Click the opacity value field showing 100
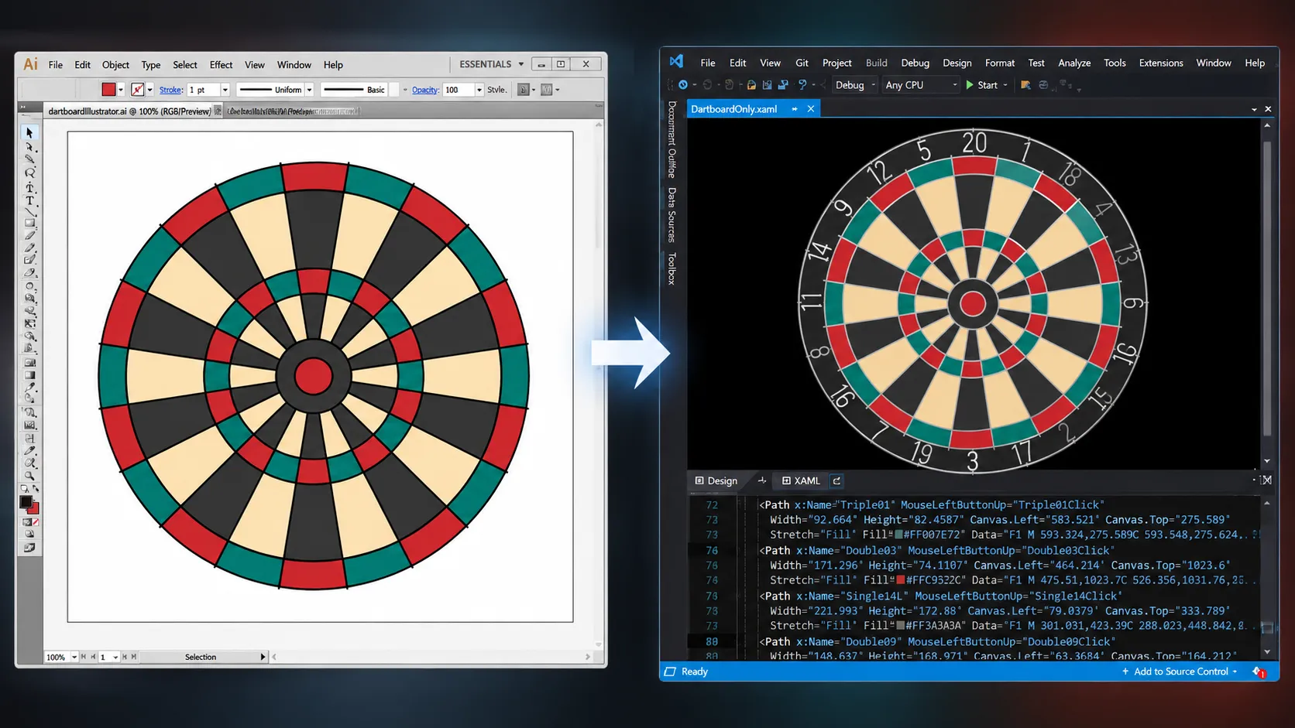The image size is (1295, 728). pos(459,90)
